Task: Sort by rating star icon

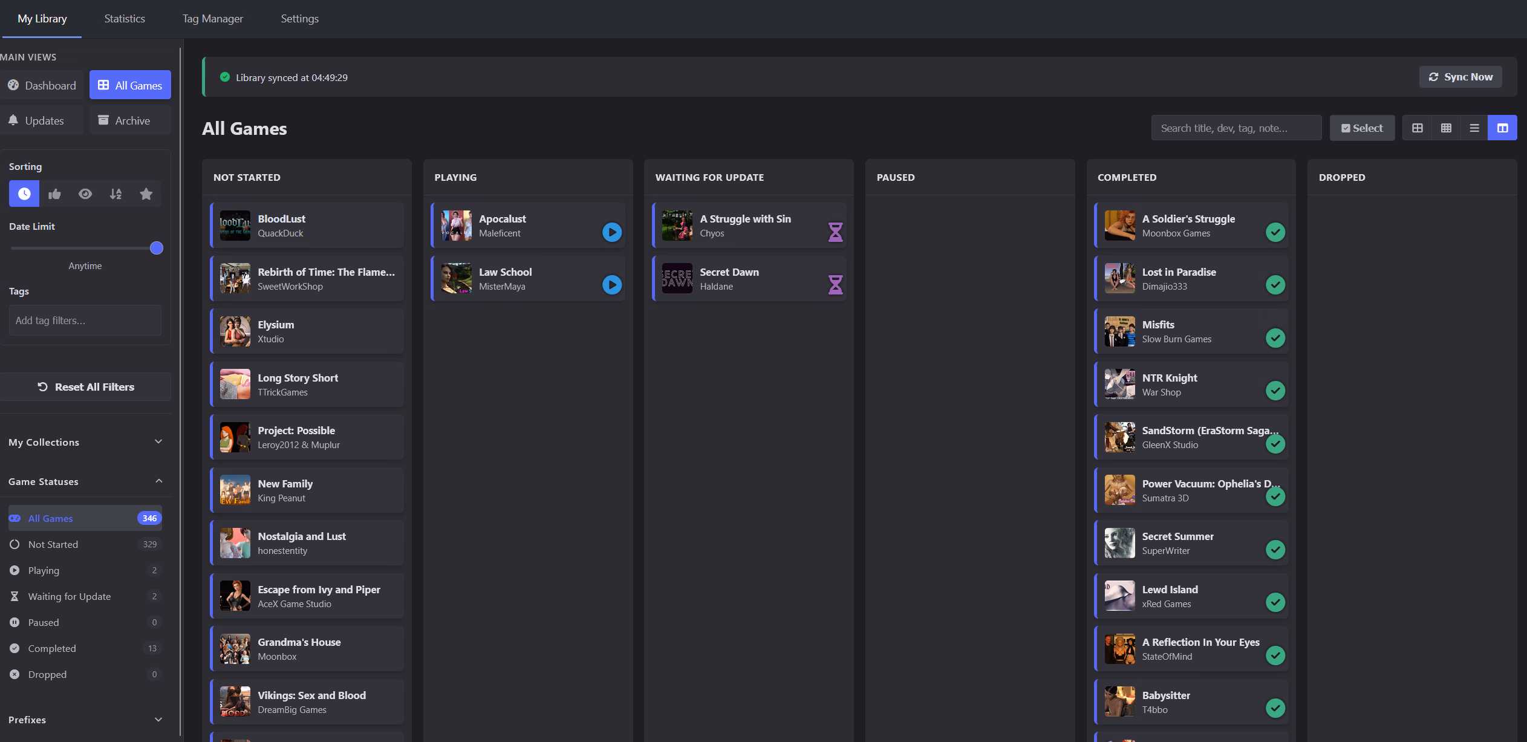Action: tap(146, 194)
